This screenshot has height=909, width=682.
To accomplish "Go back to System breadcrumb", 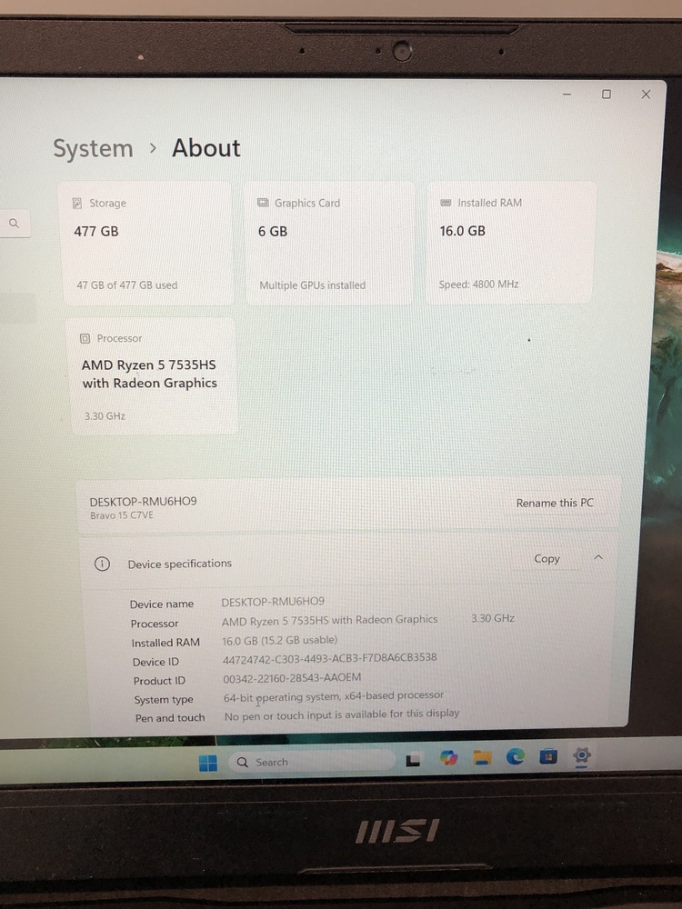I will [94, 148].
